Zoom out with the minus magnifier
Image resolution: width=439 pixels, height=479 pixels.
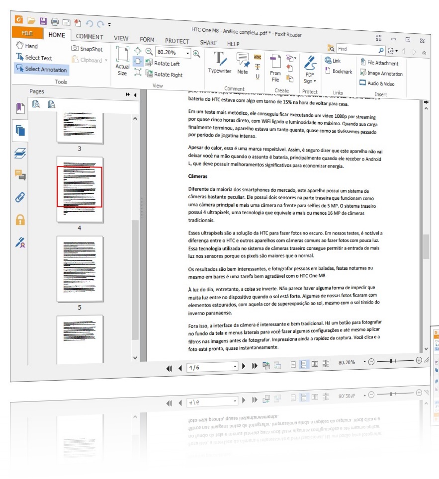pyautogui.click(x=149, y=51)
